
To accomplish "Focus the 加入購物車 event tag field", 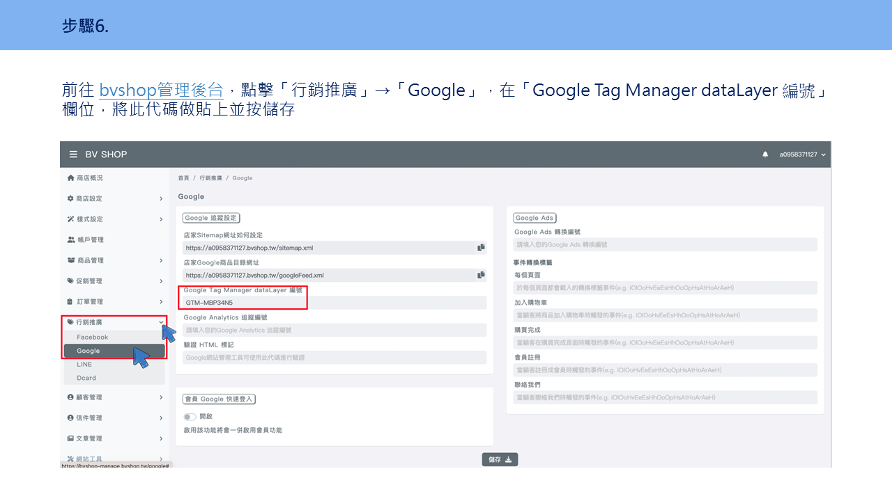I will 666,315.
